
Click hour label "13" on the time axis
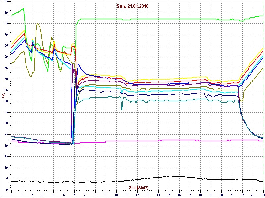[148, 194]
